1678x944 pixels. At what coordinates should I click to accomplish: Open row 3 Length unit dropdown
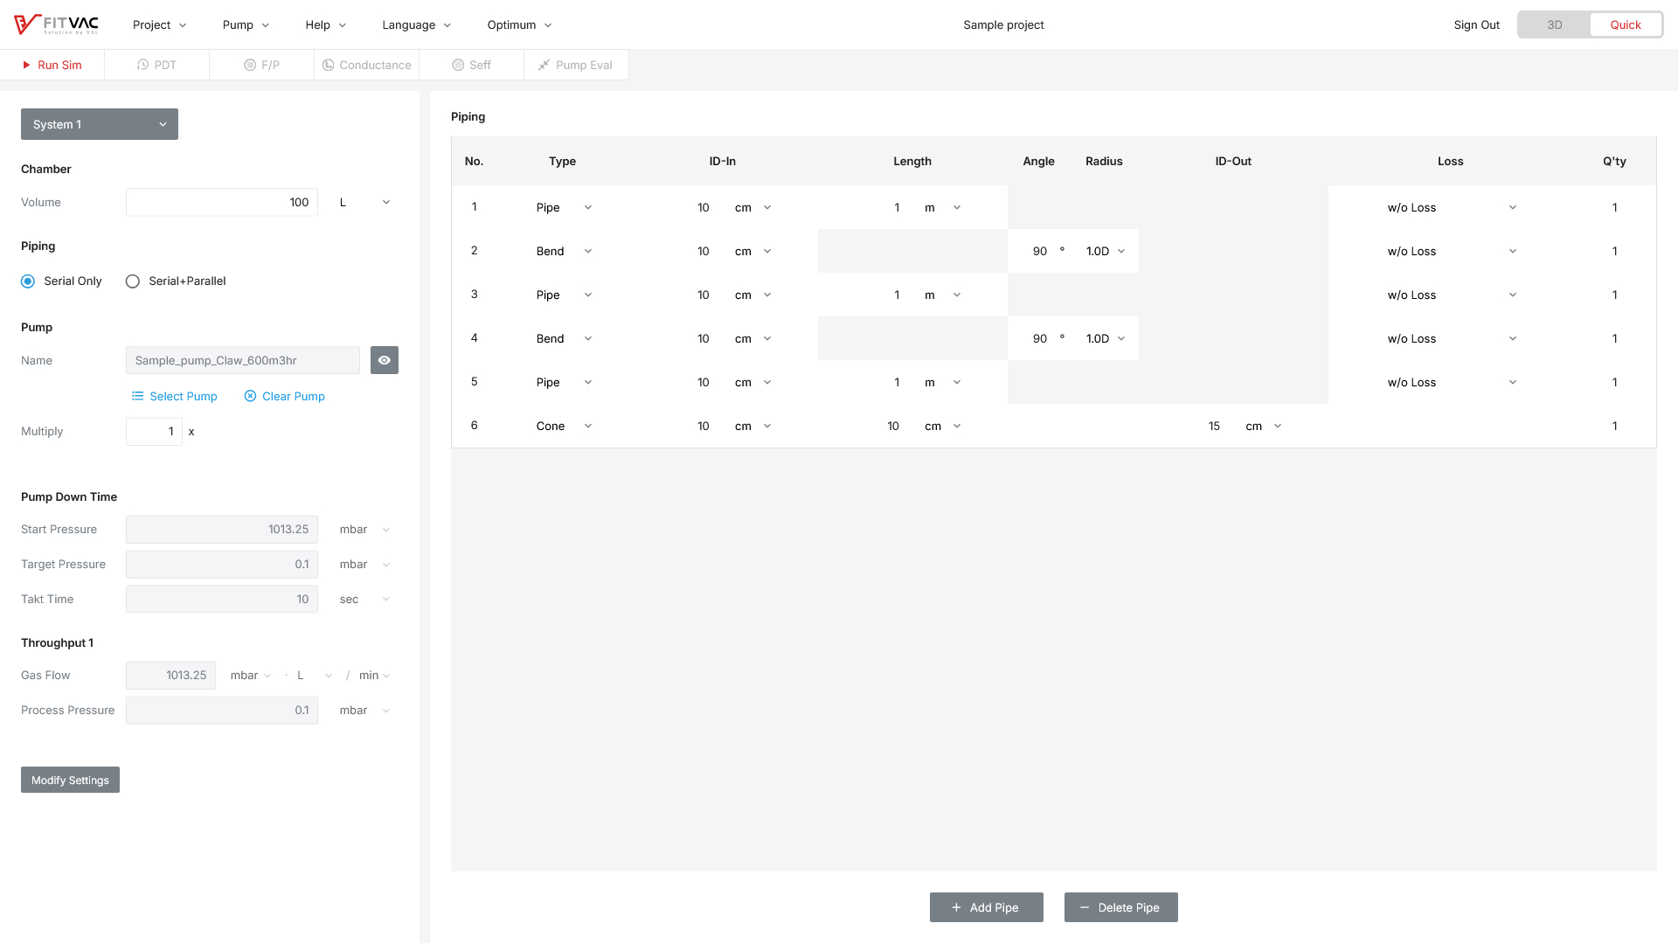click(942, 295)
